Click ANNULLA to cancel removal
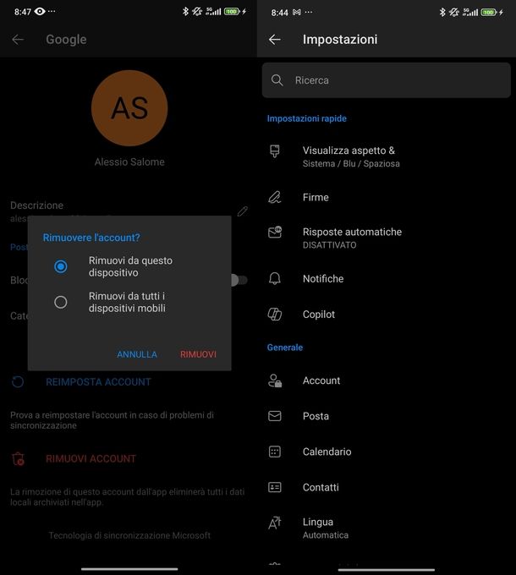The height and width of the screenshot is (575, 516). pos(137,354)
